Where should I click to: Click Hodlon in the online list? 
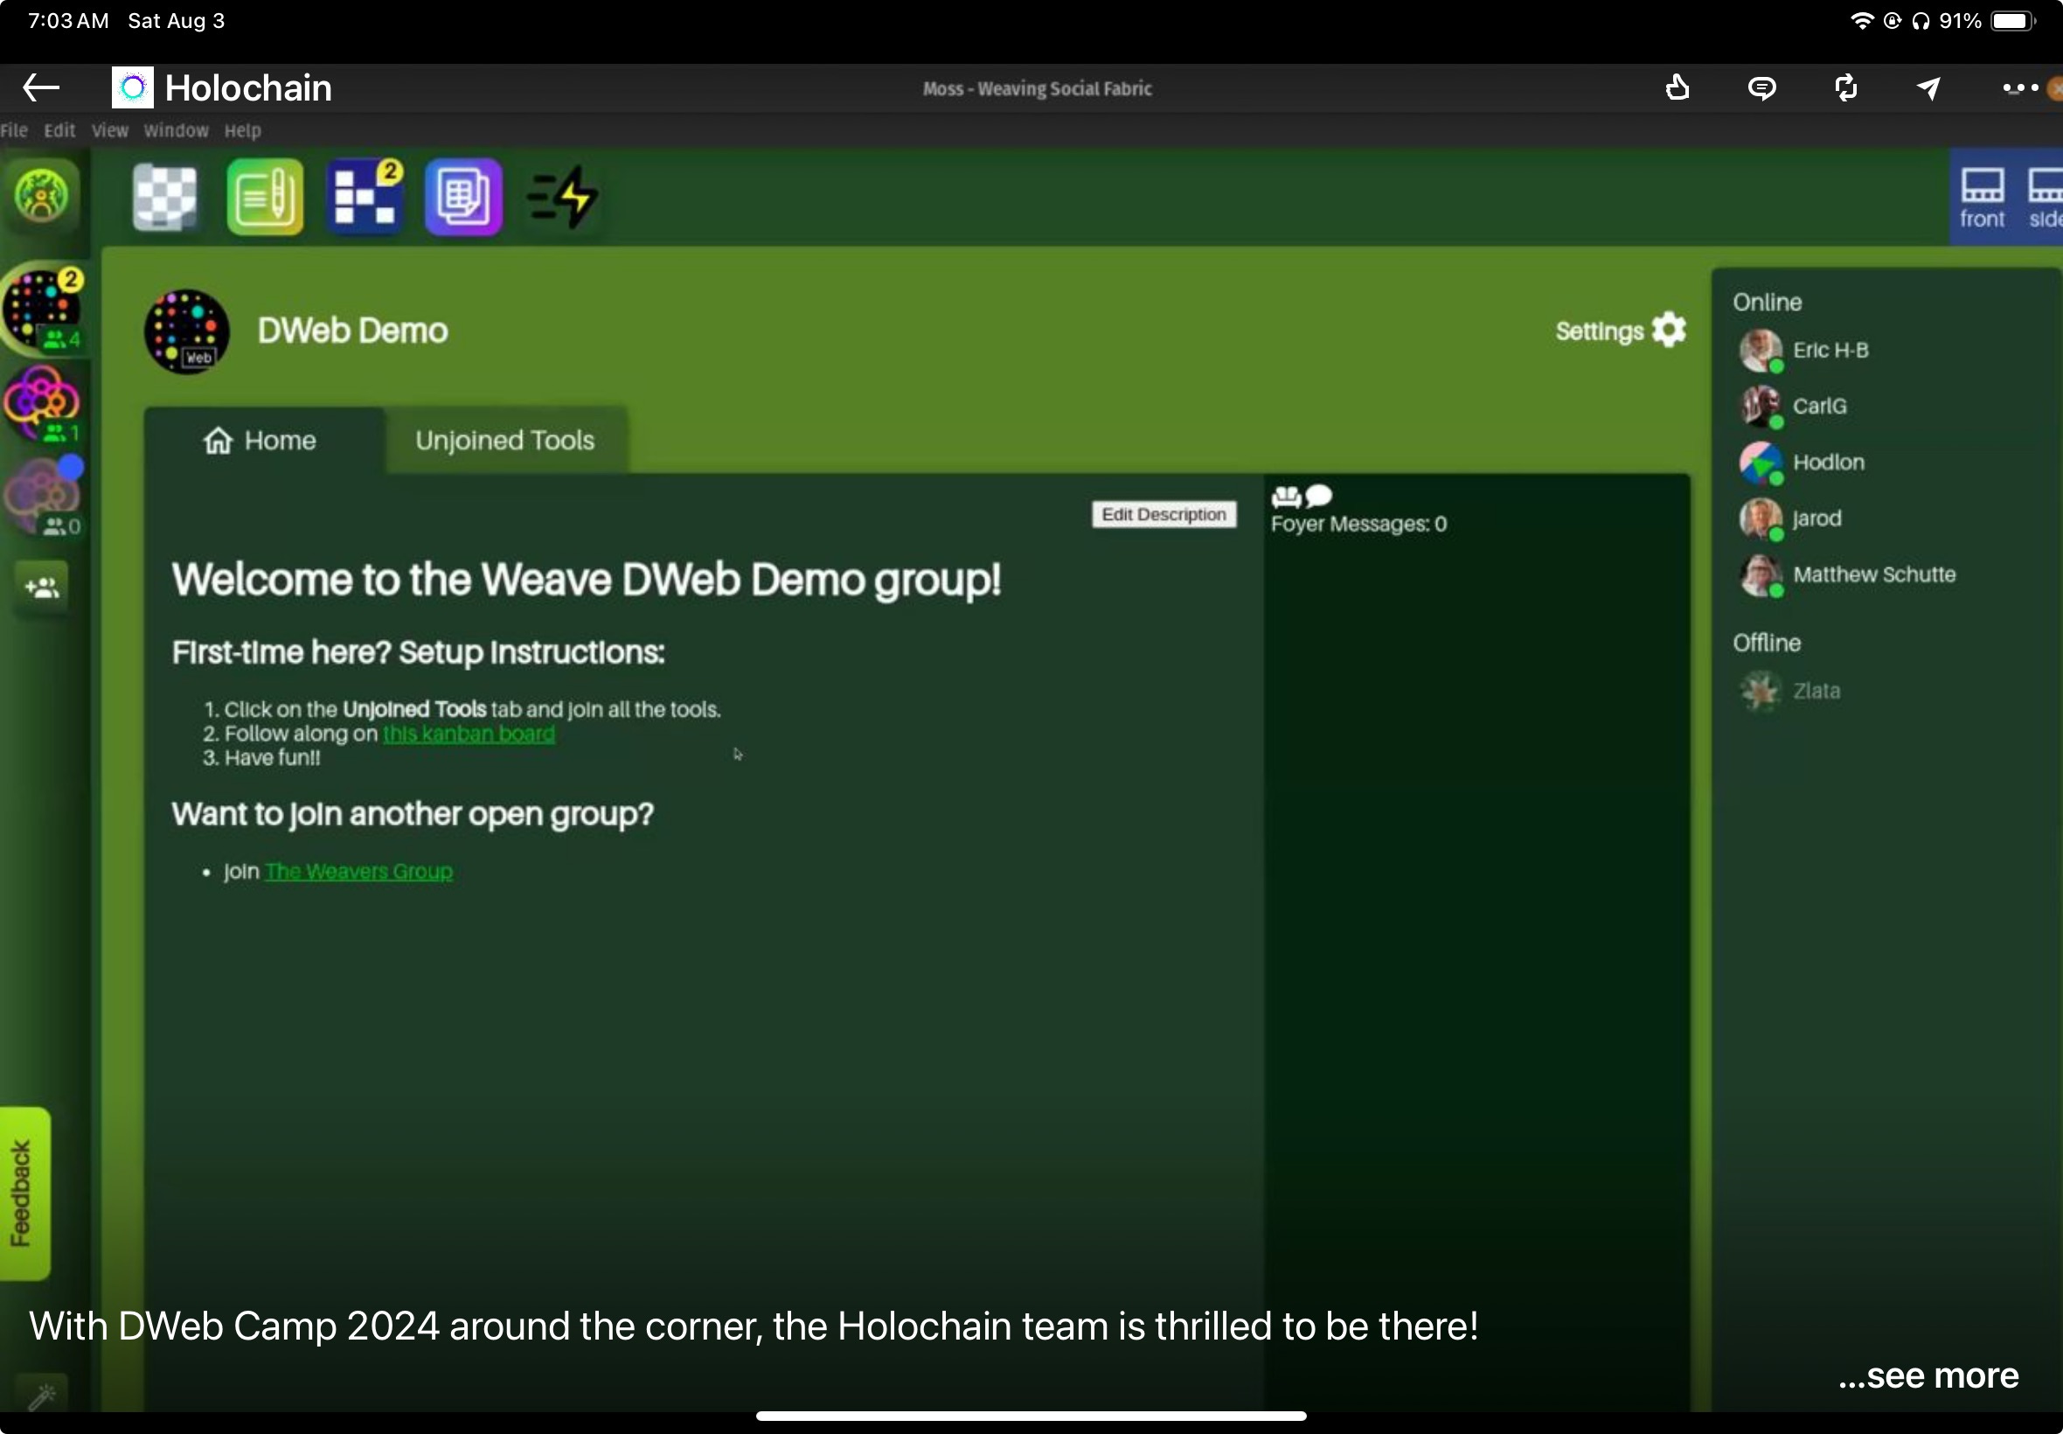1829,462
